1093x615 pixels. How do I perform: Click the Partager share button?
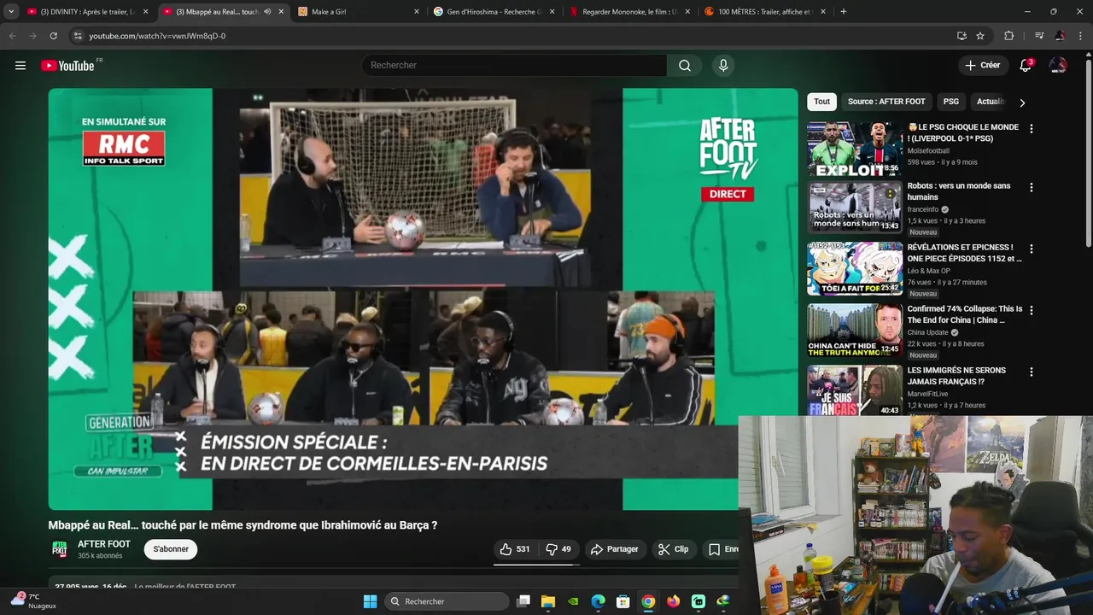615,549
